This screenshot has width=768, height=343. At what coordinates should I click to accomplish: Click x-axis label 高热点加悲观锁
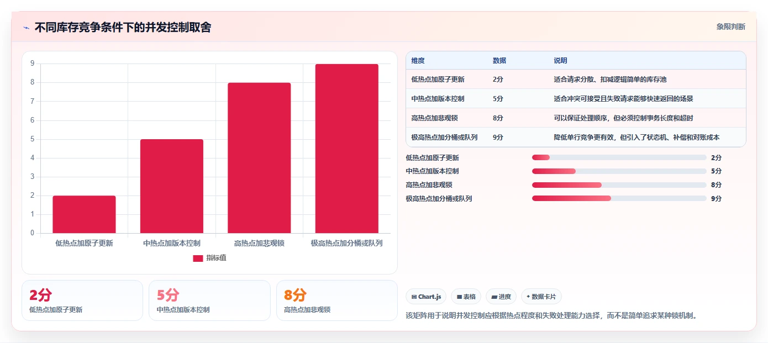pos(259,243)
